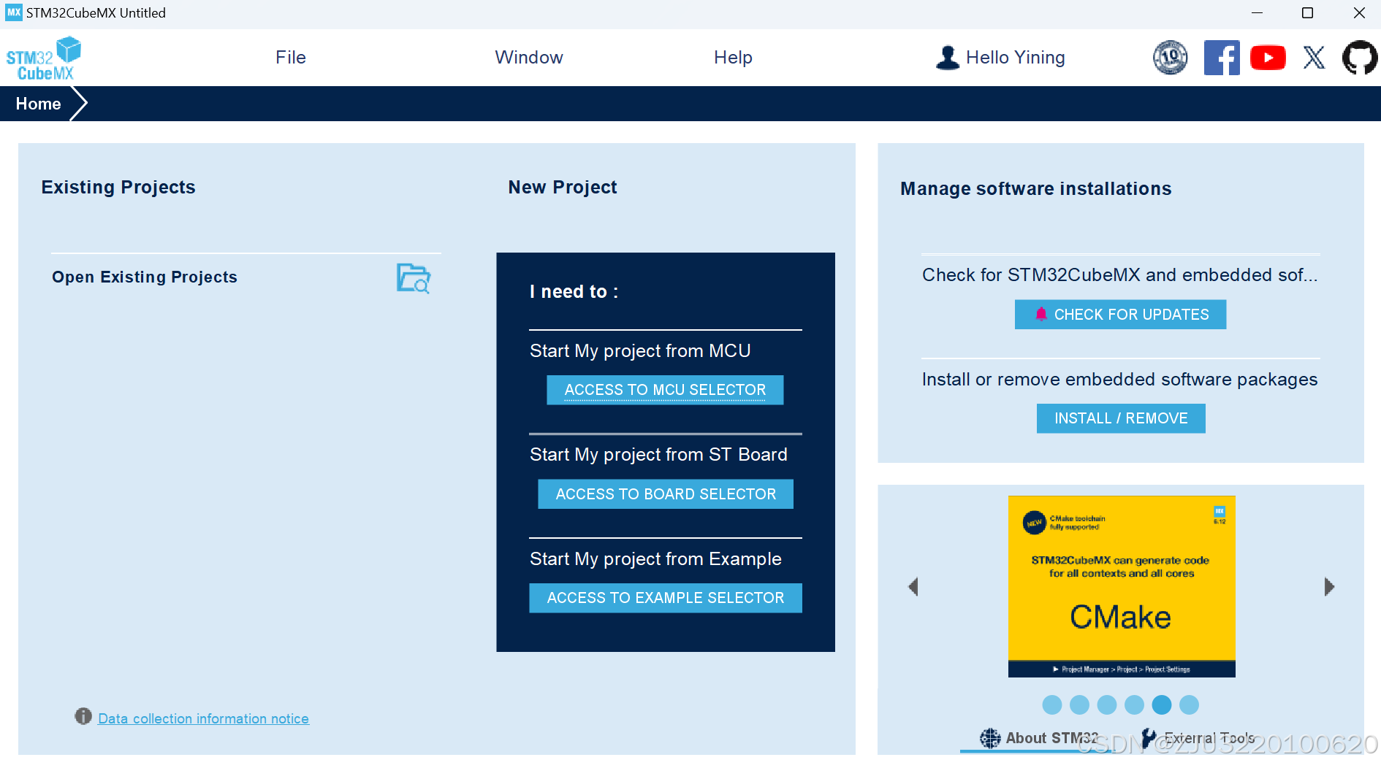Open the 10th anniversary badge icon
The height and width of the screenshot is (768, 1381).
coord(1170,58)
